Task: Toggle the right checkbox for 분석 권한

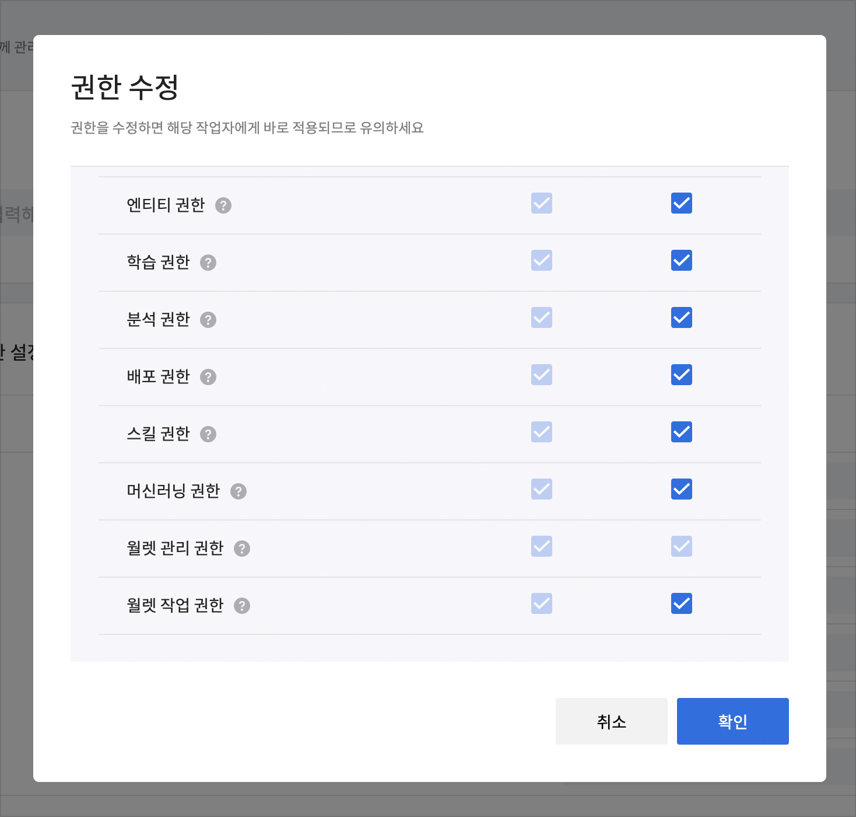Action: 681,317
